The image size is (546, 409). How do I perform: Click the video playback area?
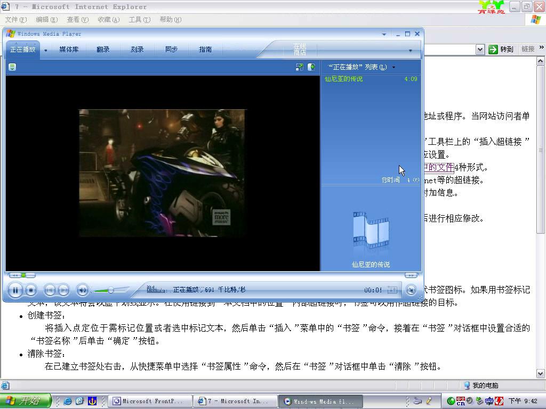tap(163, 173)
